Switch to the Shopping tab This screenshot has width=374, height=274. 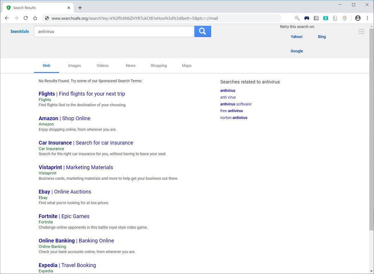click(x=159, y=65)
